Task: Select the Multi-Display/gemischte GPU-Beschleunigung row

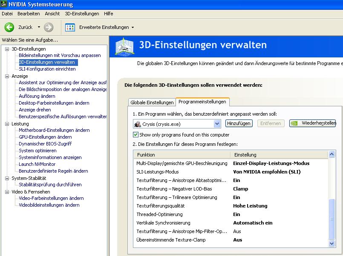Action: click(x=231, y=163)
